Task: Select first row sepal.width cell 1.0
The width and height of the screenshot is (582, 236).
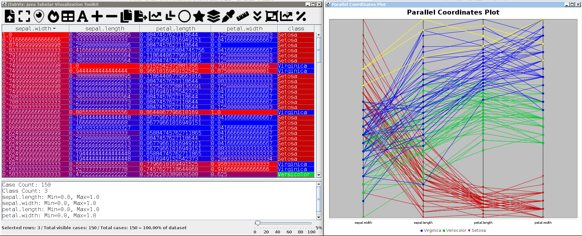Action: coord(36,35)
